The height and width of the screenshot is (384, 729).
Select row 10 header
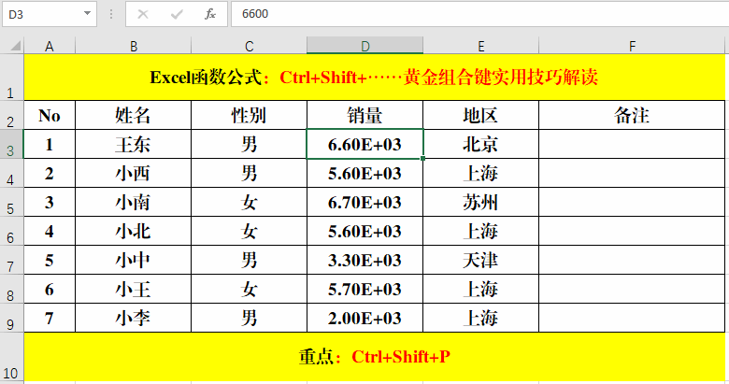[x=11, y=357]
